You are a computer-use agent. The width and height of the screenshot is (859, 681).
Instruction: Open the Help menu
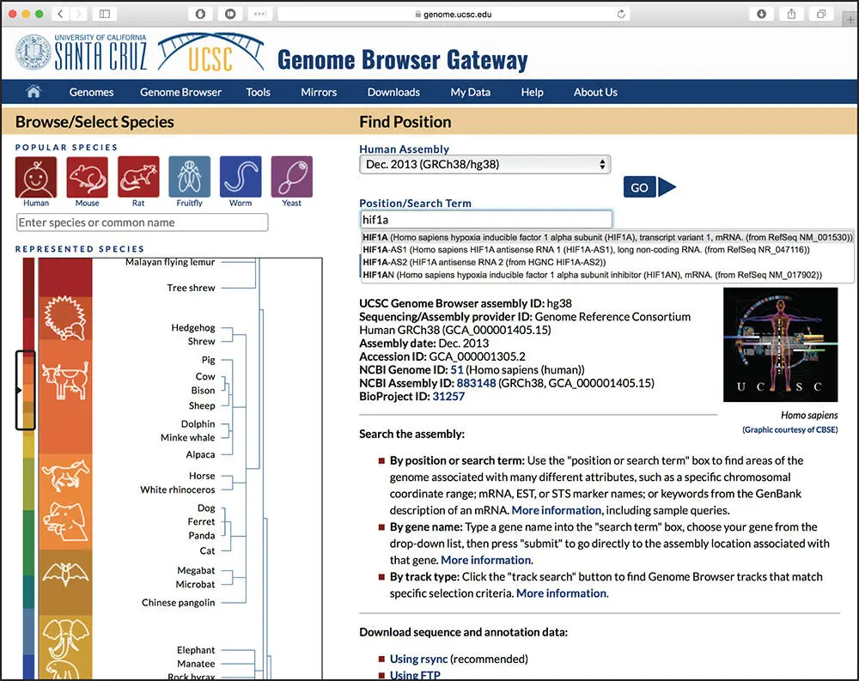click(x=532, y=92)
